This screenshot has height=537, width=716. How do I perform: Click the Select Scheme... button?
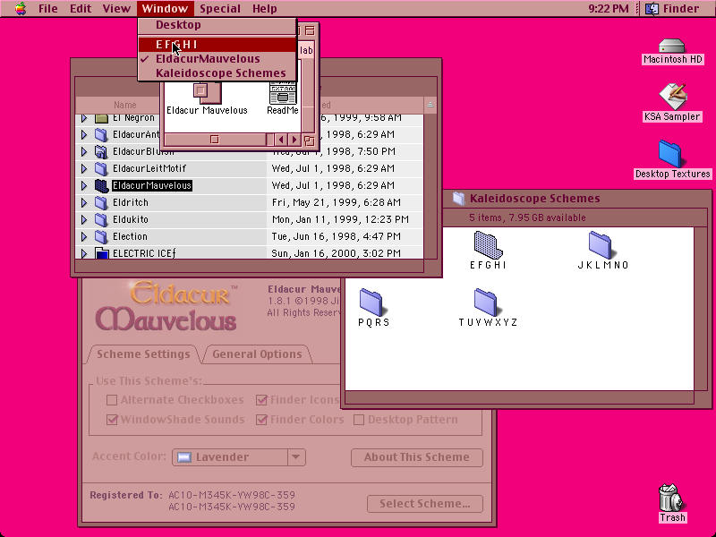tap(424, 504)
